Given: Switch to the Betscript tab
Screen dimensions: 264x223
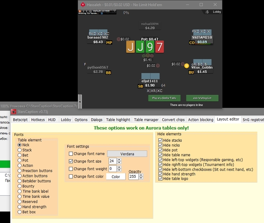Looking at the screenshot, I should (20, 119).
